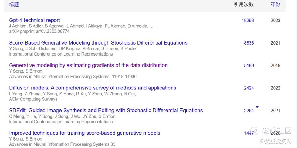Sort publications by the 标题 column header
The width and height of the screenshot is (297, 148).
14,4
